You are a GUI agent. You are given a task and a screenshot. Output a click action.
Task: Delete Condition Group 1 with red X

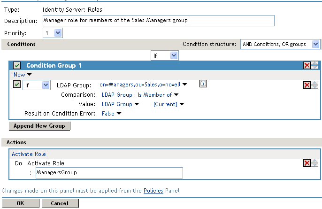[x=307, y=65]
